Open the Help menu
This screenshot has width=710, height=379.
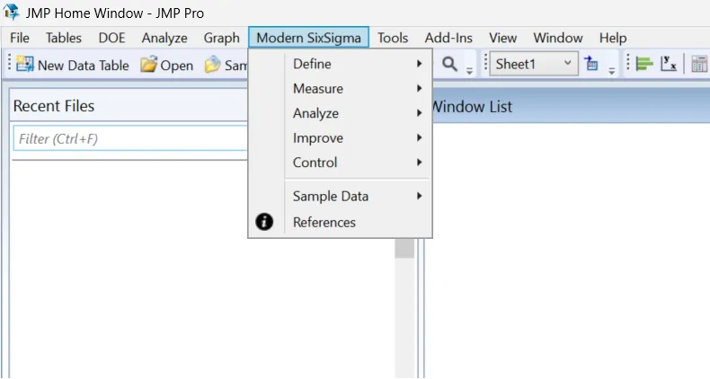pyautogui.click(x=613, y=38)
